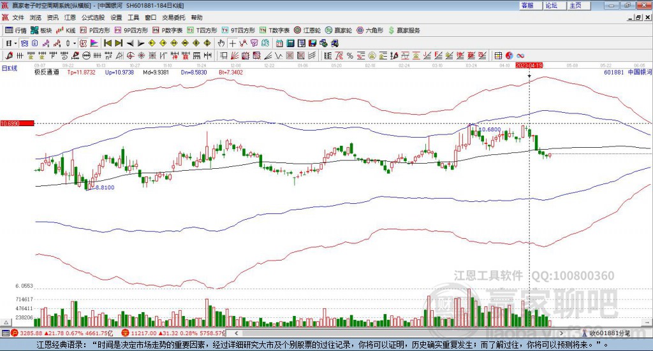Expand the 日 period dropdown arrow
The image size is (653, 351).
pos(15,43)
